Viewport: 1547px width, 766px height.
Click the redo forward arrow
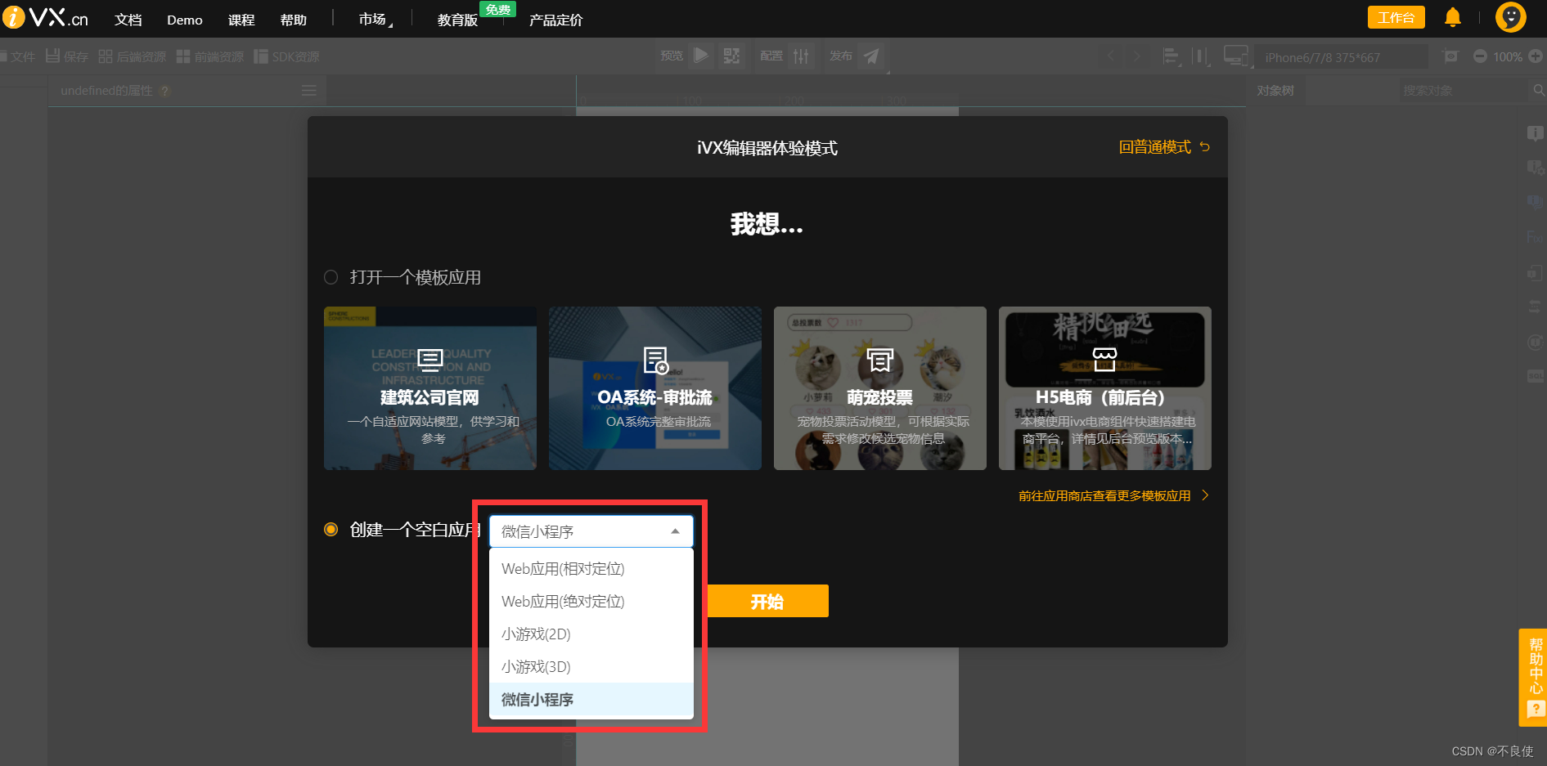[1137, 56]
